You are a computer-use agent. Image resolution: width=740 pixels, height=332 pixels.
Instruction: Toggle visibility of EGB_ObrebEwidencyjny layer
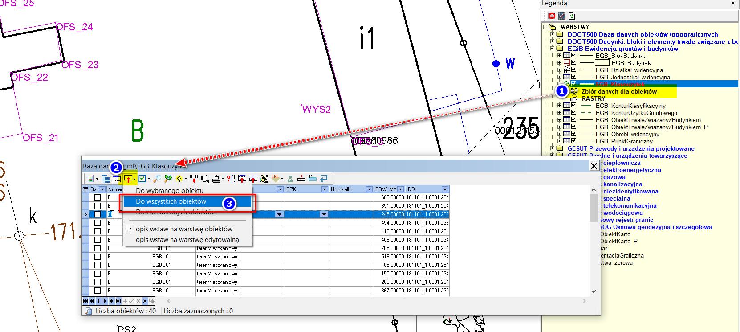pos(574,134)
